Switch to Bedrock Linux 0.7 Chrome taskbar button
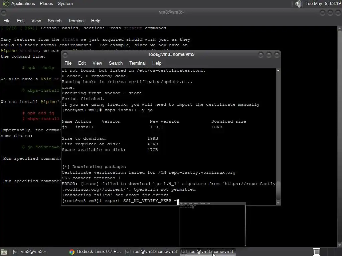This screenshot has height=256, width=342. coord(95,252)
